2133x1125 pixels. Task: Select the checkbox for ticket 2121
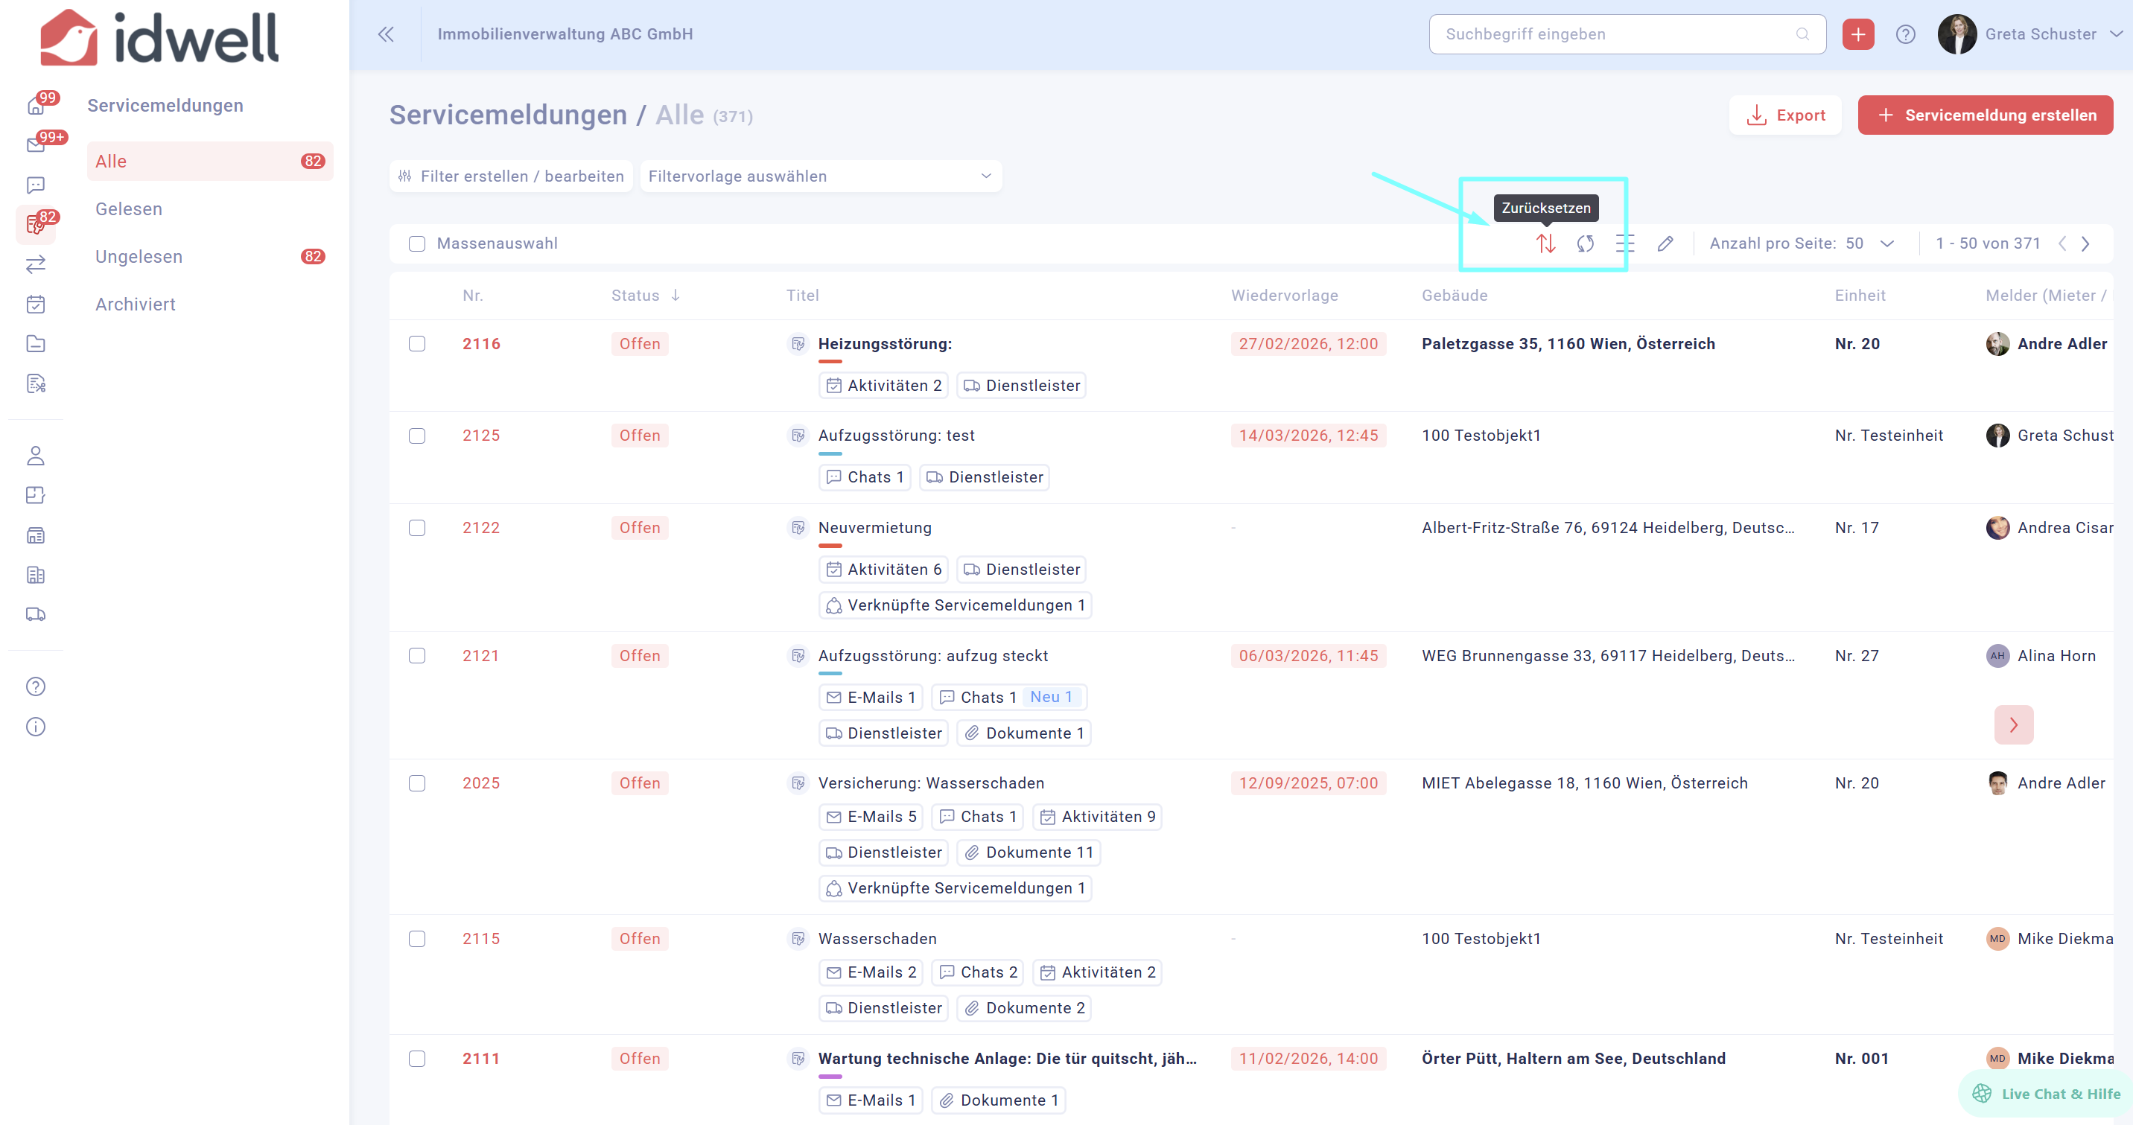(417, 656)
